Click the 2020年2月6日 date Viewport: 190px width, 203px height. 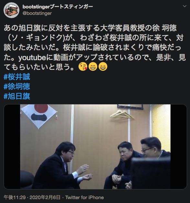(x=45, y=198)
